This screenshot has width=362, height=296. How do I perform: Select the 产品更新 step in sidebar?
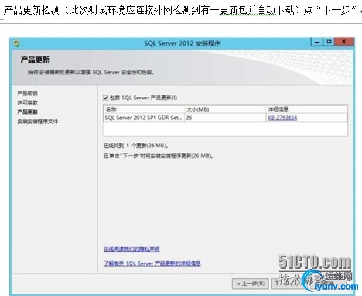pos(28,112)
